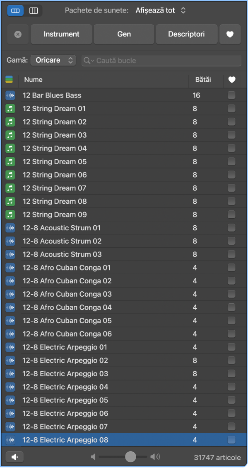Image resolution: width=248 pixels, height=468 pixels.
Task: Click the clear filters X icon
Action: pyautogui.click(x=18, y=34)
